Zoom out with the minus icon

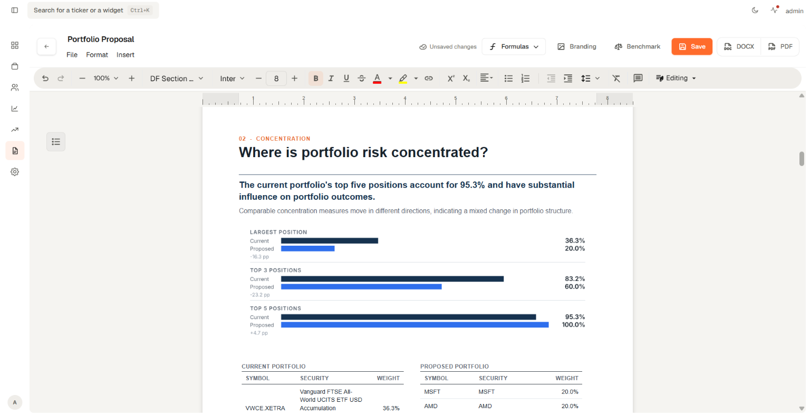point(82,78)
